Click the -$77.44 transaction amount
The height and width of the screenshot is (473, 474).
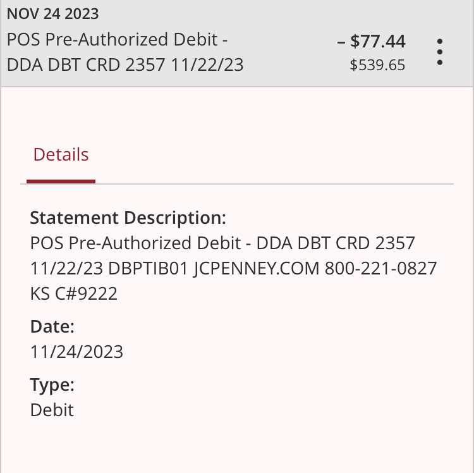pyautogui.click(x=371, y=41)
